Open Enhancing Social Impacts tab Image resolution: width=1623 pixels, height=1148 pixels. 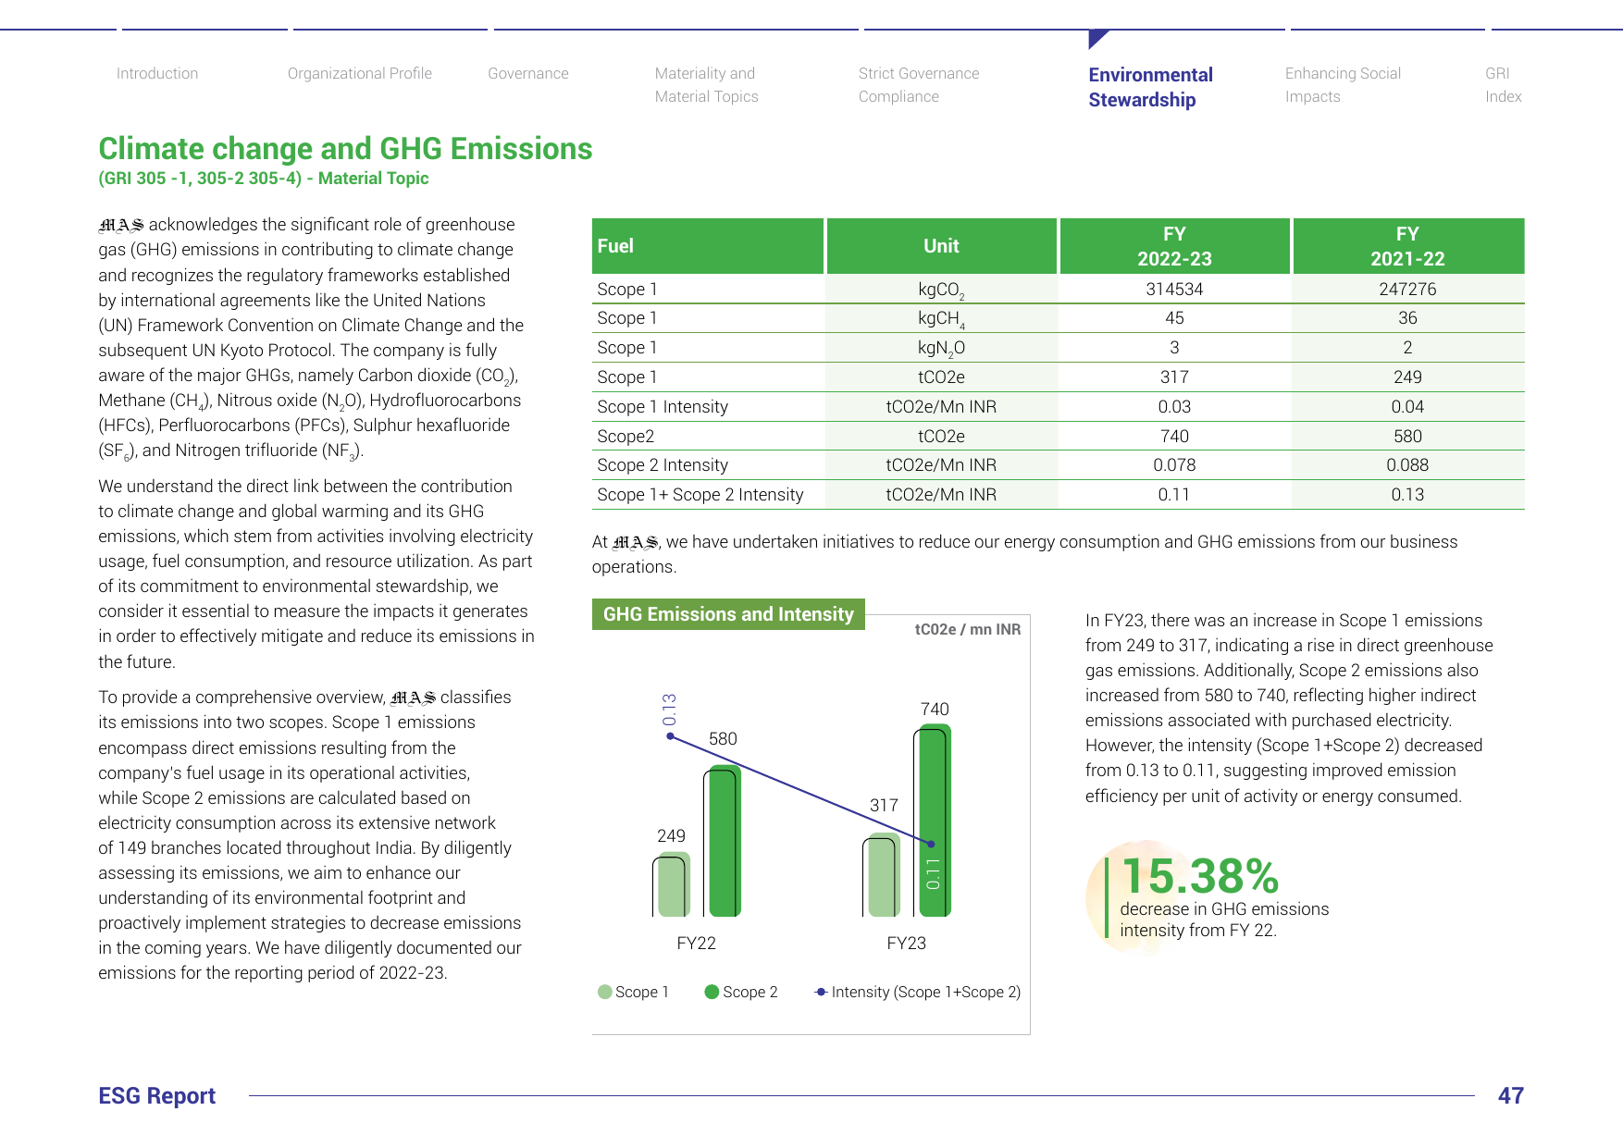pyautogui.click(x=1343, y=85)
